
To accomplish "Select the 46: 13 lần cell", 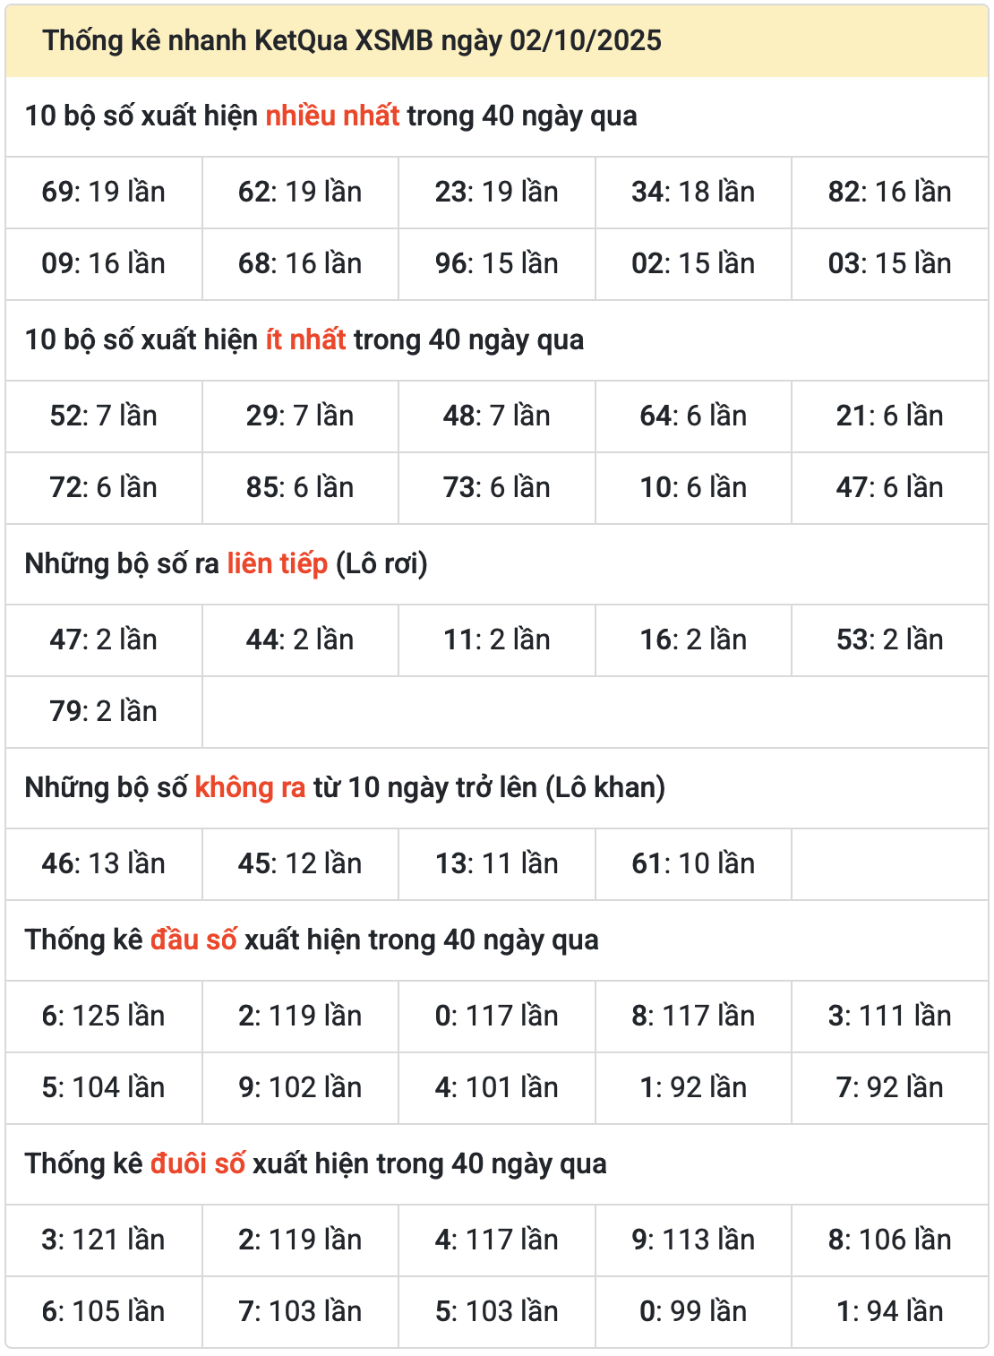I will point(104,863).
